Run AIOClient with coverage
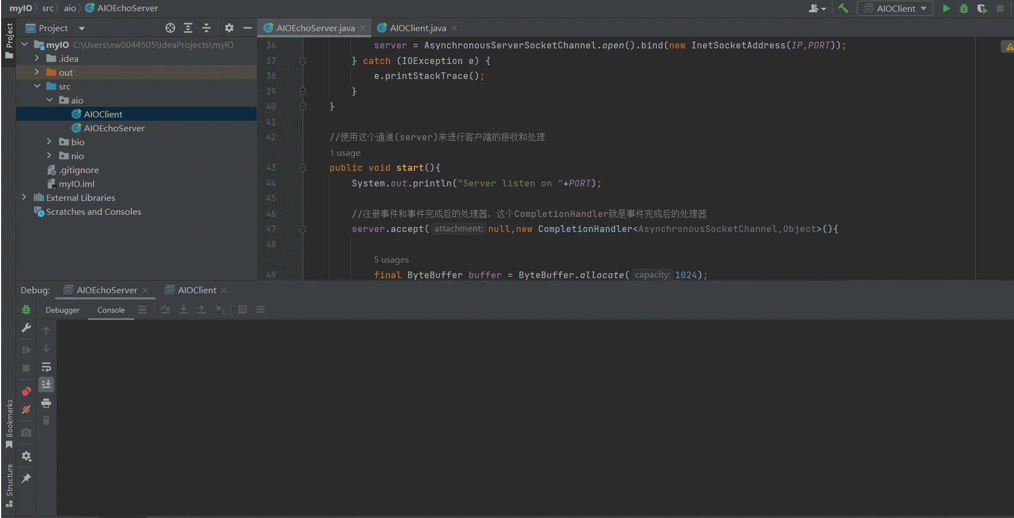 [x=982, y=8]
